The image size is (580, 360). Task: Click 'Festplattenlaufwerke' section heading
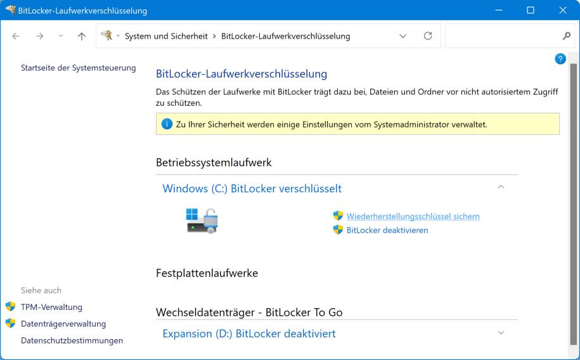click(x=207, y=273)
